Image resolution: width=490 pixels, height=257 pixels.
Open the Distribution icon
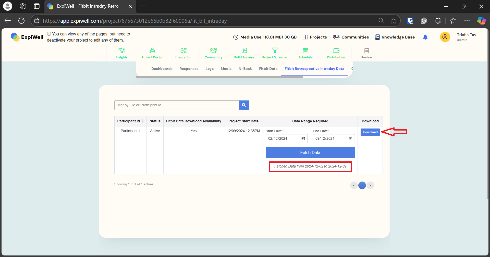tap(336, 50)
